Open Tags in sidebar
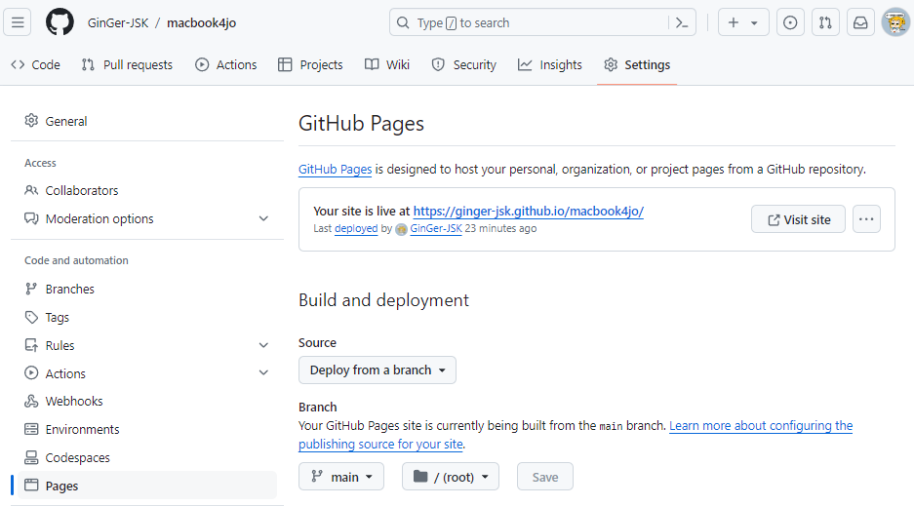The image size is (914, 506). coord(147,317)
